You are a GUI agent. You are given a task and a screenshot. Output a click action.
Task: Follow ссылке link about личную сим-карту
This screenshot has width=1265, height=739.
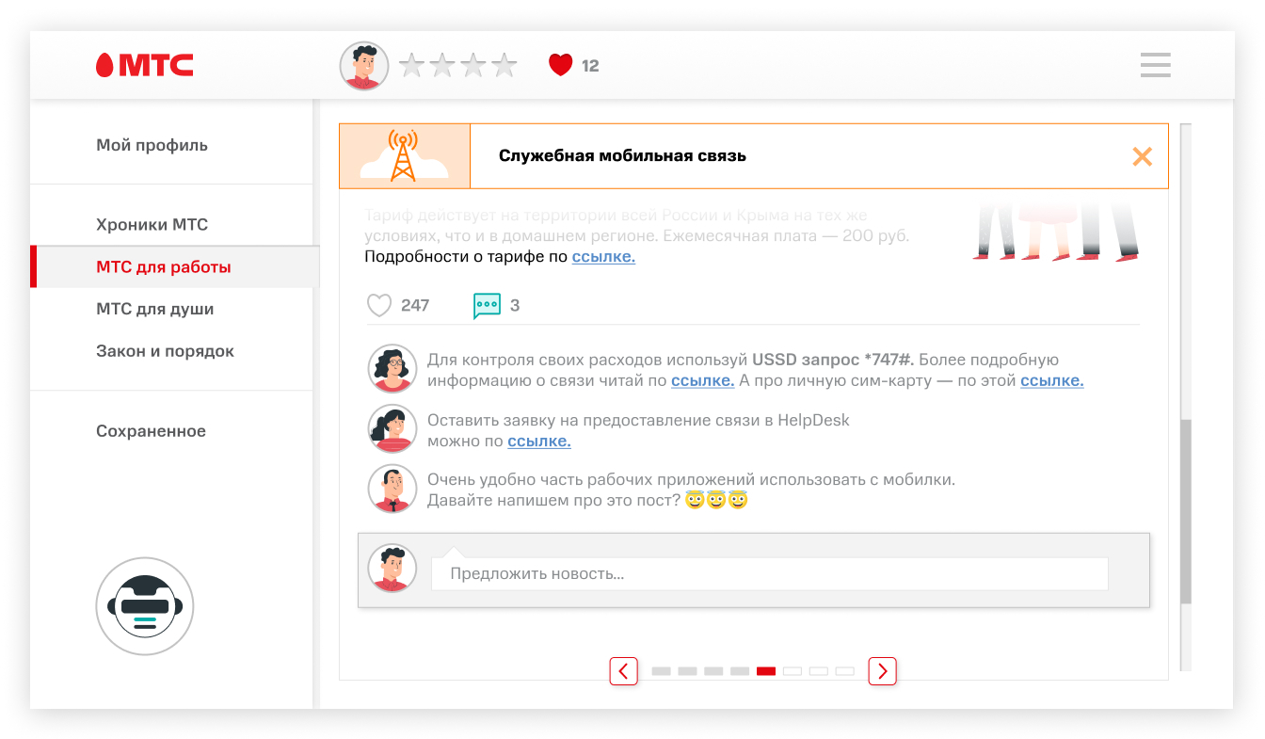(1052, 380)
